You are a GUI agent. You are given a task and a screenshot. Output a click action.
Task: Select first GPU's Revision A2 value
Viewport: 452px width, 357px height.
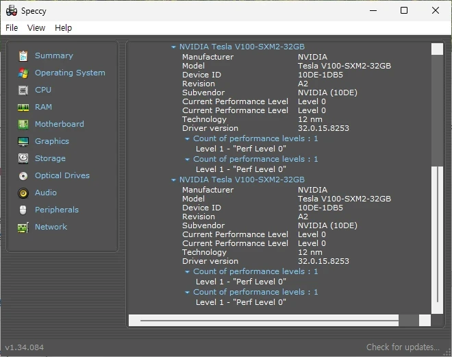coord(303,84)
